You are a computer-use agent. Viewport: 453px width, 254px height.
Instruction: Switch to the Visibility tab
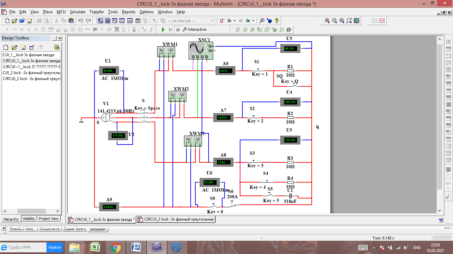pyautogui.click(x=29, y=219)
